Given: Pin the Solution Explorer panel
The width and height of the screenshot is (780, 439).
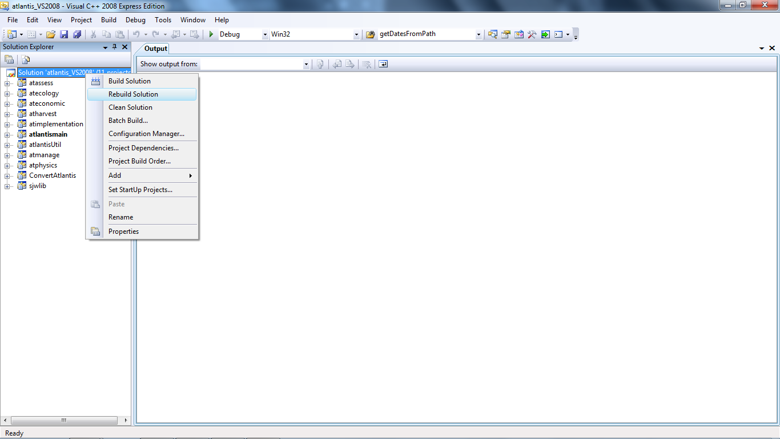Looking at the screenshot, I should [115, 47].
